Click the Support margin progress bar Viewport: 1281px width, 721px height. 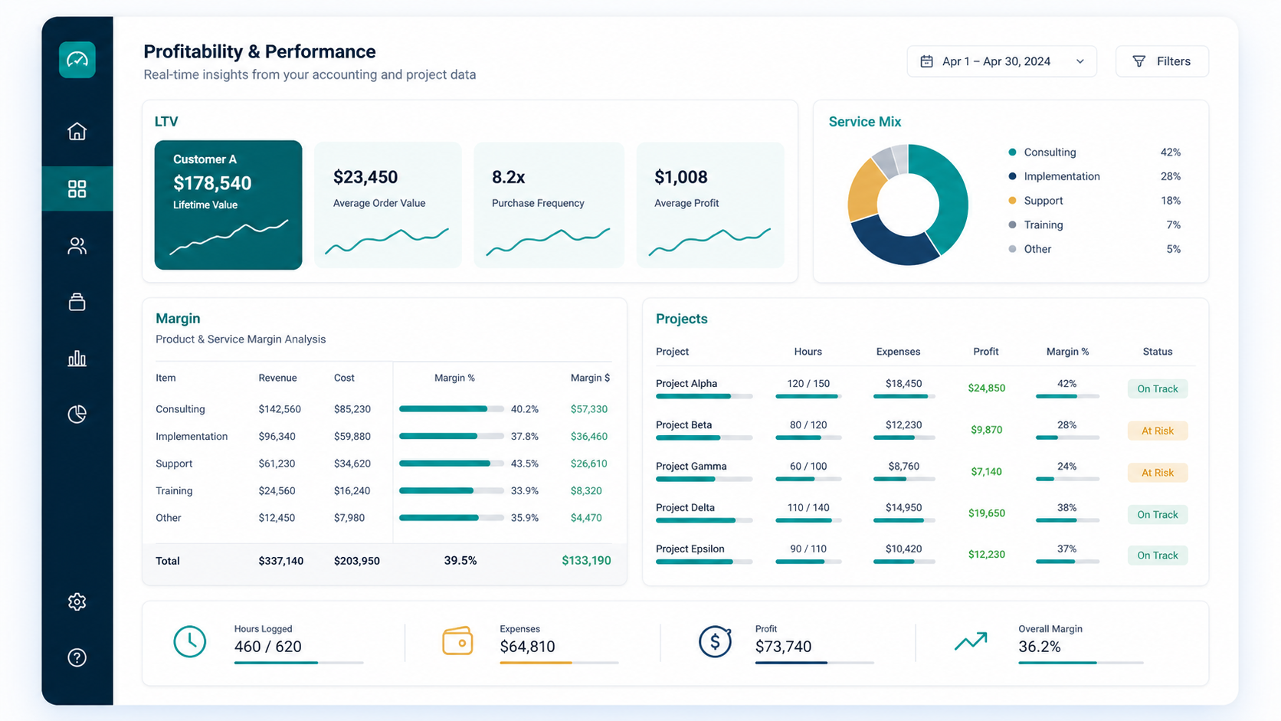(451, 464)
